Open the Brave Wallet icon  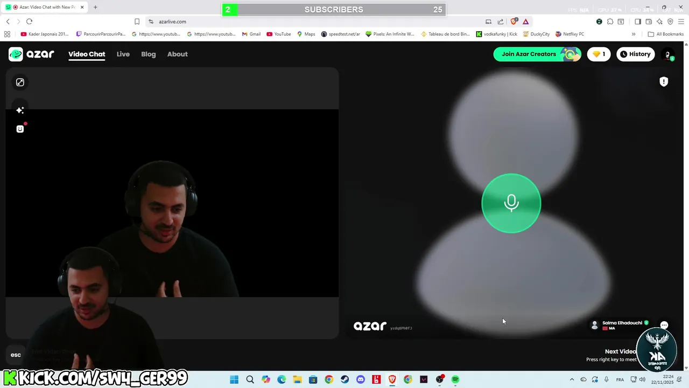point(649,22)
